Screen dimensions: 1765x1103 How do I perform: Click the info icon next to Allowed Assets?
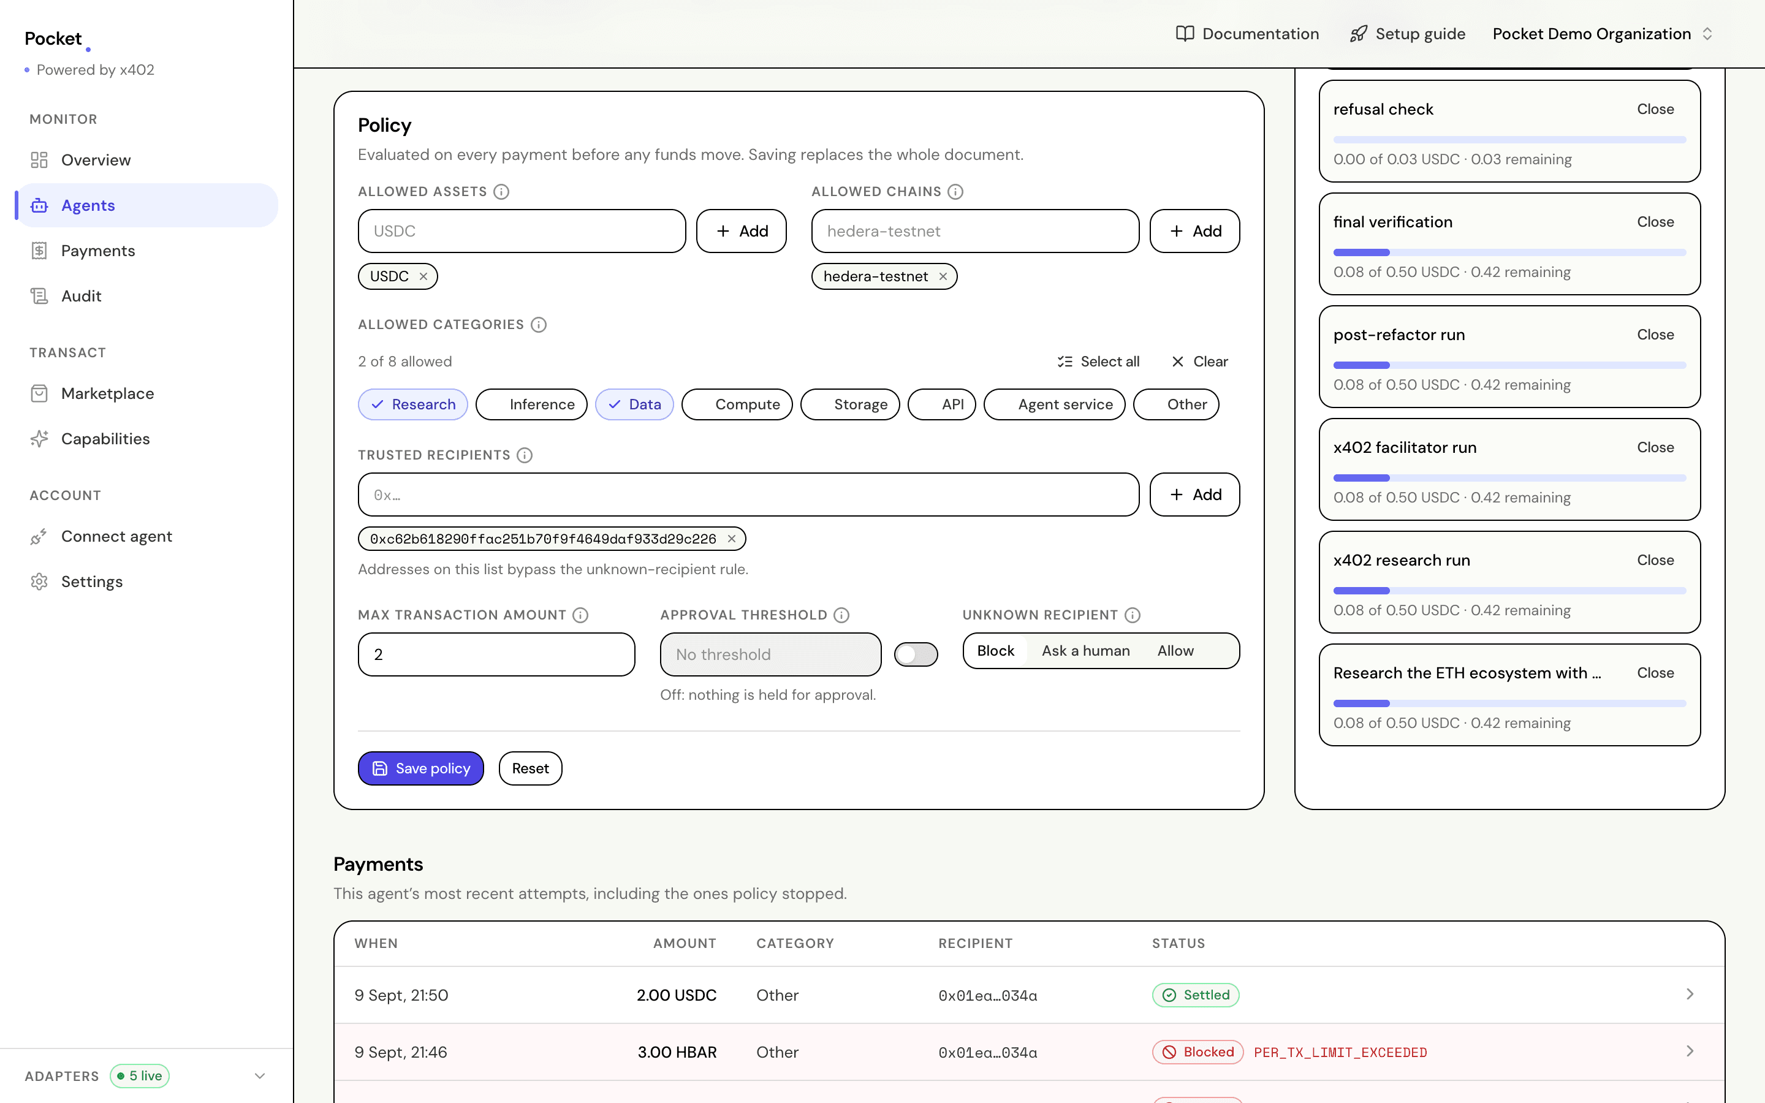pos(501,191)
